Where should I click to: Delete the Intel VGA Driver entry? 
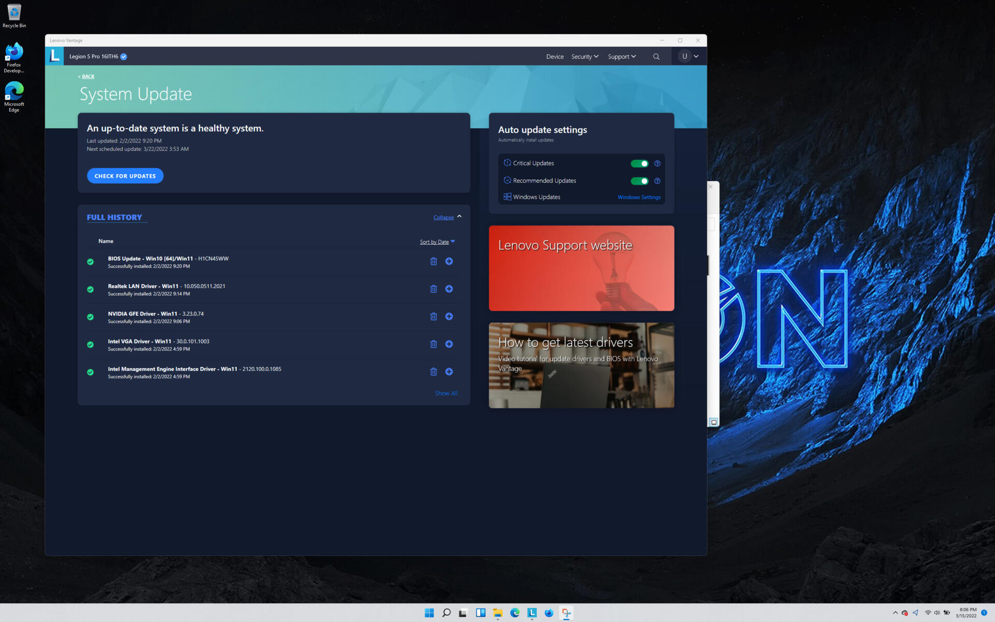[434, 344]
